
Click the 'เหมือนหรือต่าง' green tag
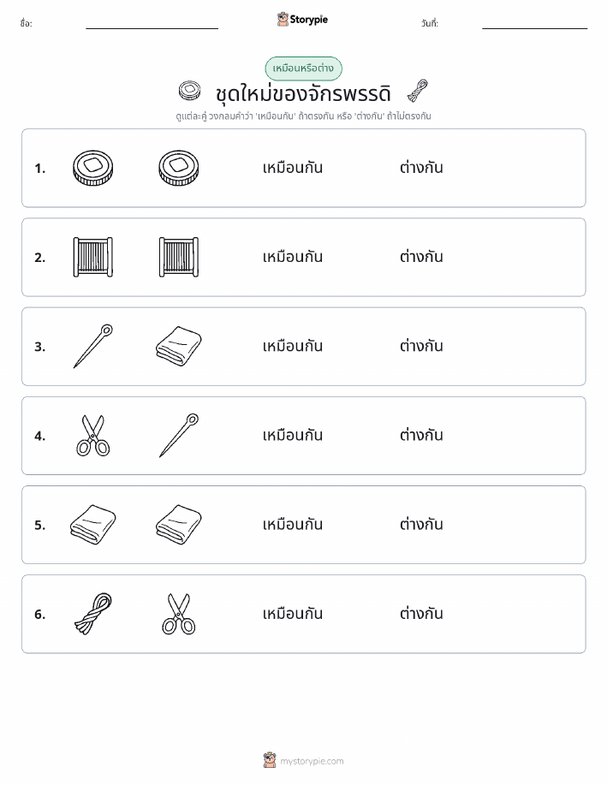[x=303, y=68]
